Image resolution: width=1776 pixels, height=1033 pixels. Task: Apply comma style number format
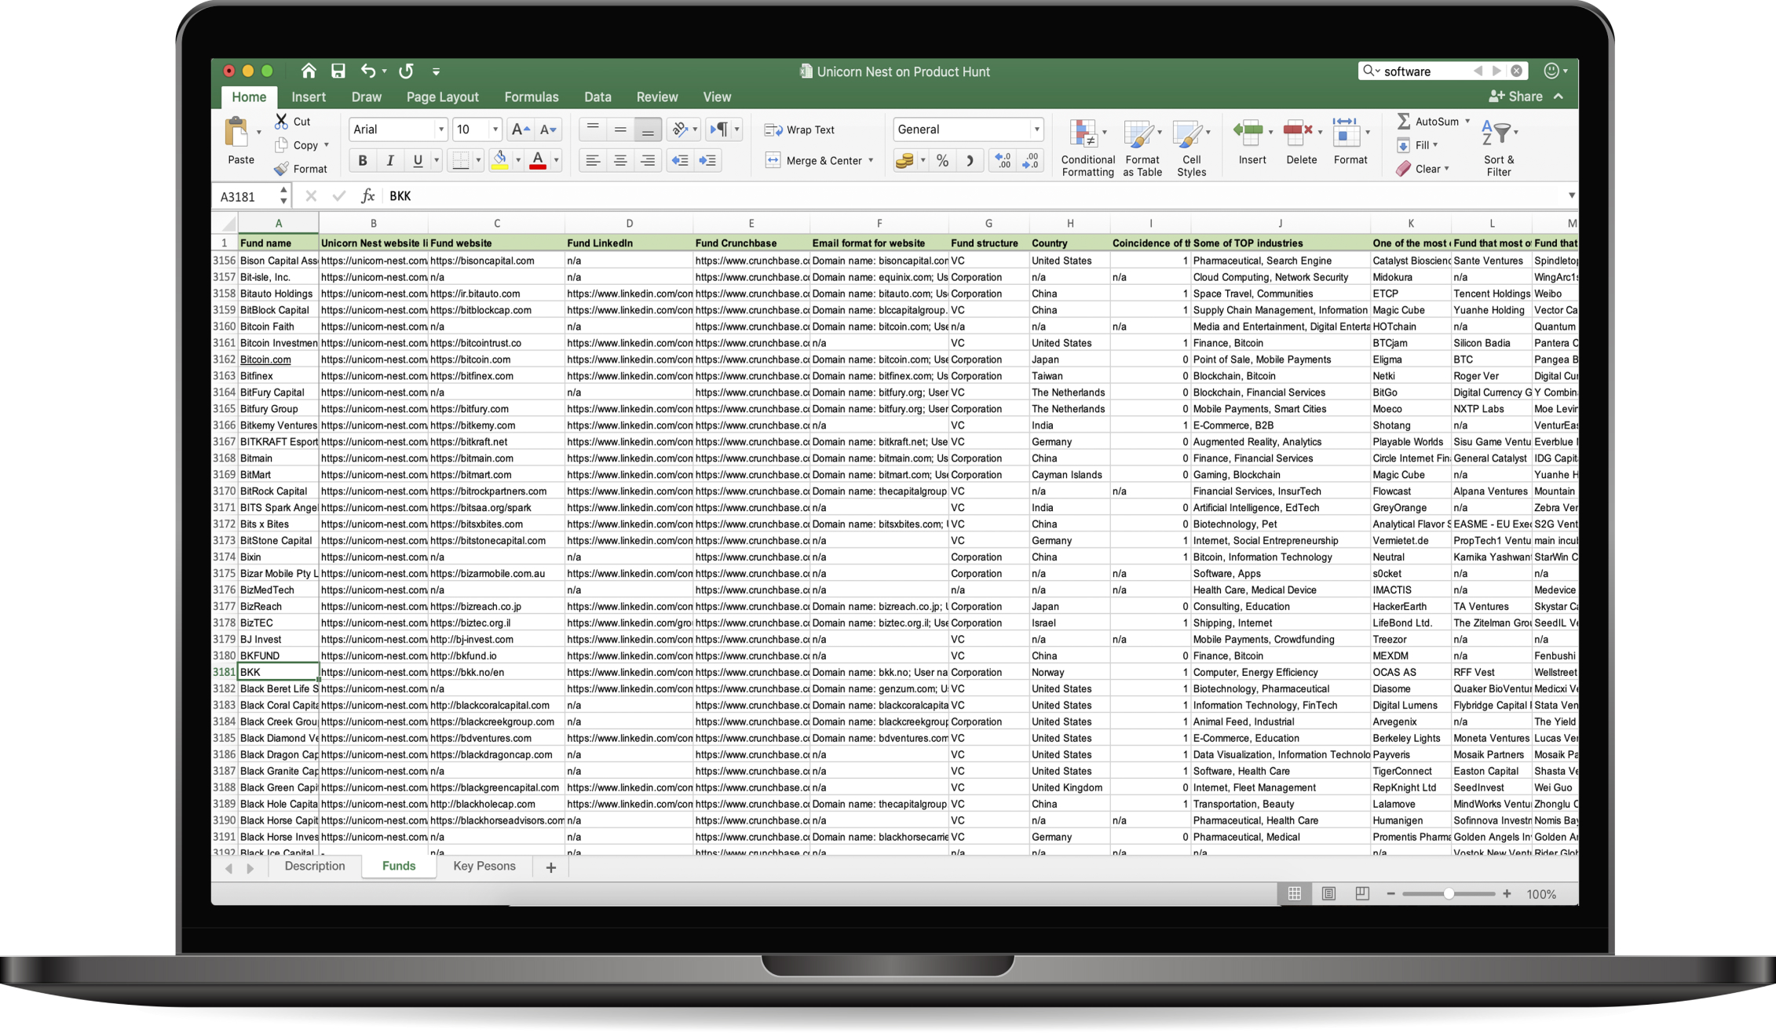(x=970, y=161)
